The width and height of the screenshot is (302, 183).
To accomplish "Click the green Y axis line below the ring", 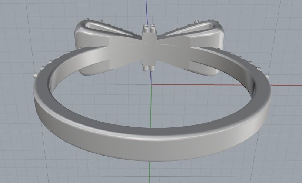I will [x=150, y=172].
